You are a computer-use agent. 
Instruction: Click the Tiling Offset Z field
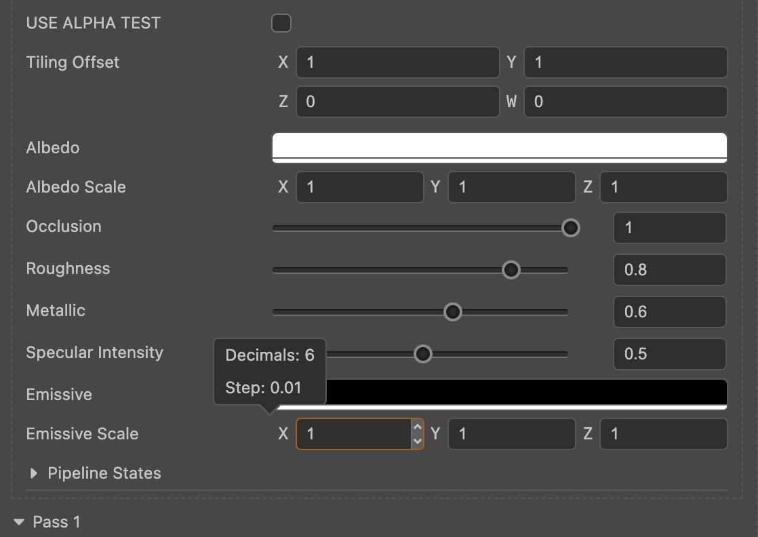(397, 102)
